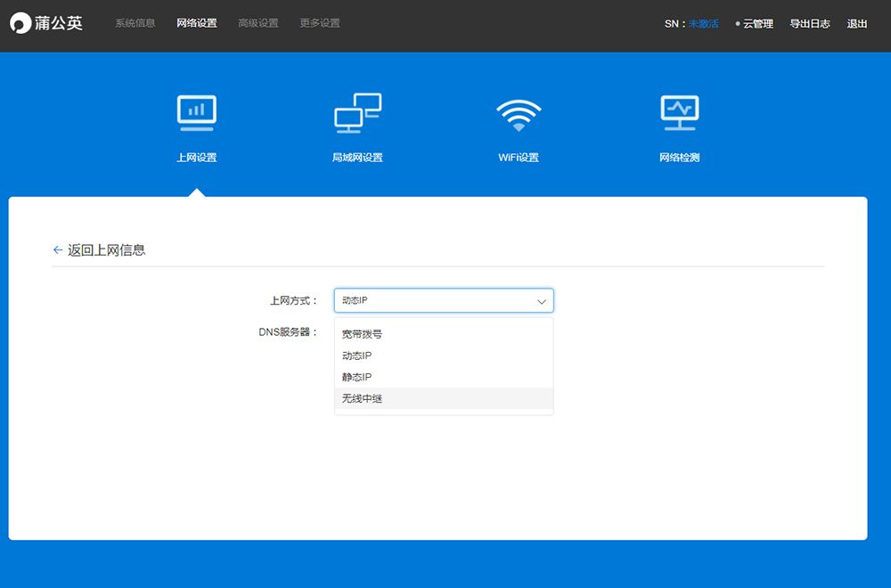The image size is (891, 588).
Task: Click the 蒲公英 dandelion logo icon
Action: [x=21, y=24]
